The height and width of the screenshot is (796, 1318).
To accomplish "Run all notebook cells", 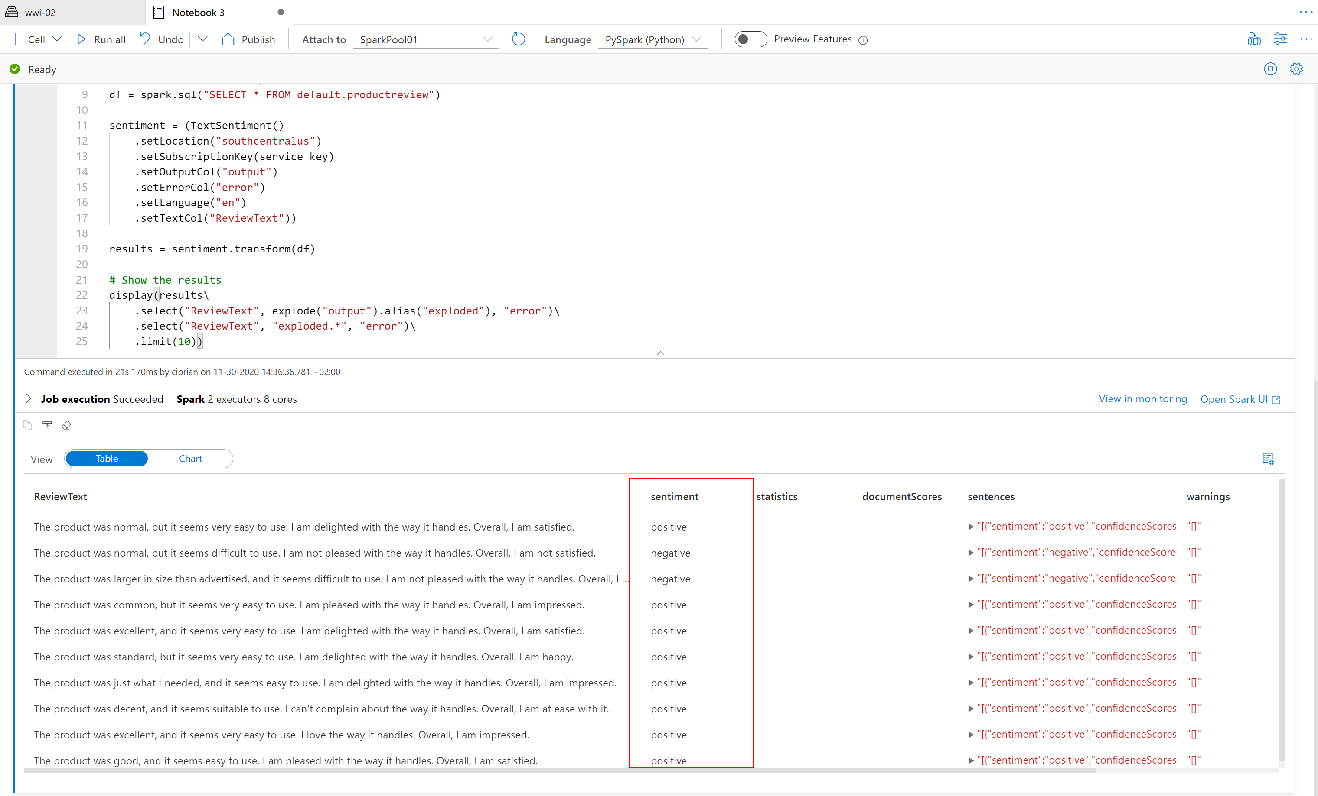I will (101, 39).
